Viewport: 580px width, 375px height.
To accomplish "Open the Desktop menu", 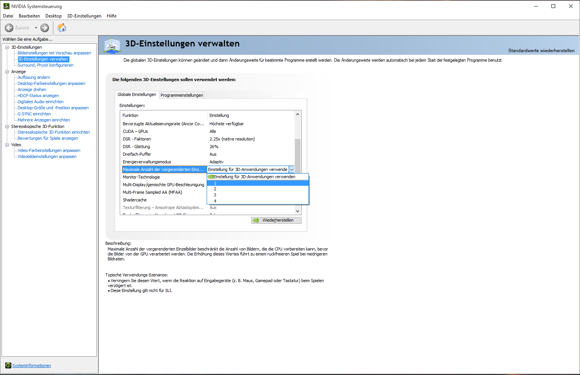I will [x=53, y=16].
